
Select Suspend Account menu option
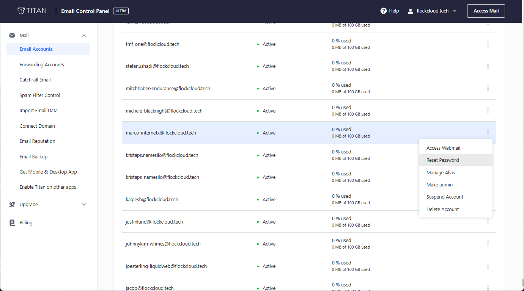pos(456,197)
